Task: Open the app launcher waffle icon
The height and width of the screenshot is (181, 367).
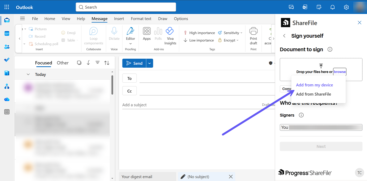Action: point(7,7)
